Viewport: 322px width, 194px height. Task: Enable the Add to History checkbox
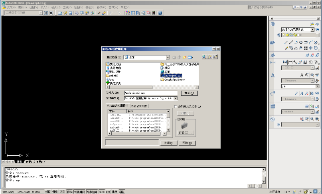[176, 106]
